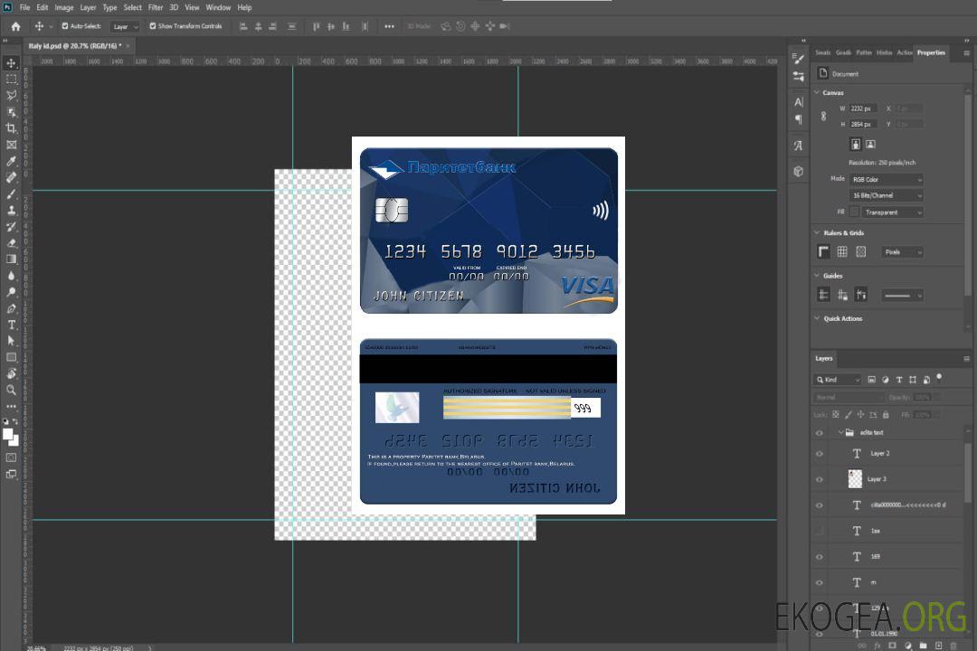Toggle the layer filter on/off switch
The width and height of the screenshot is (977, 651).
939,378
